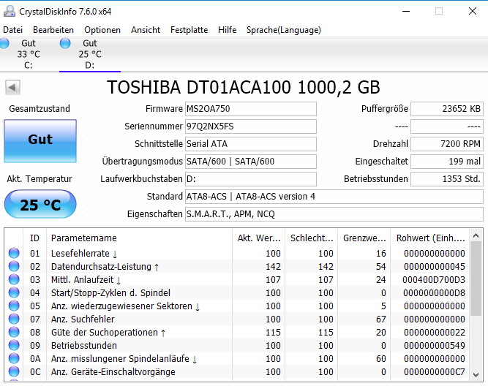Click the SMART list scrollbar thumb
The width and height of the screenshot is (488, 386).
click(476, 279)
